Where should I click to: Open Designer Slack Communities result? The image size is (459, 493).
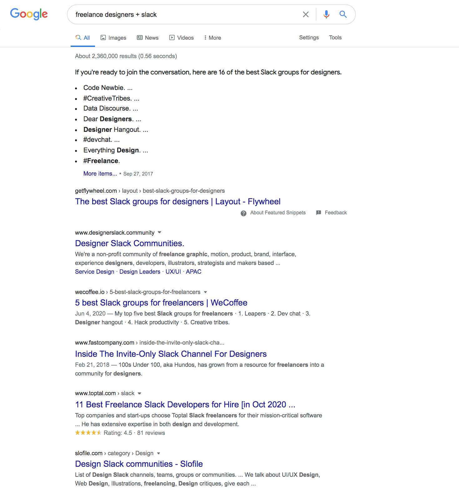tap(129, 243)
